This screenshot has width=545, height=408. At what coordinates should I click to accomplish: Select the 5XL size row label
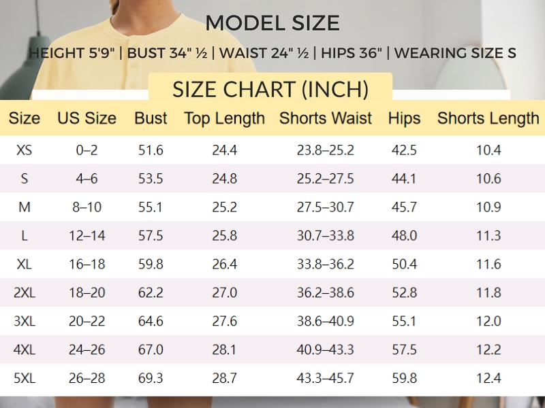click(24, 379)
